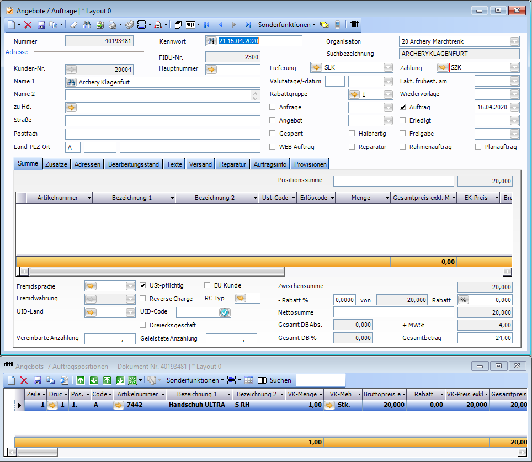Save the order with the floppy disk icon

point(41,25)
